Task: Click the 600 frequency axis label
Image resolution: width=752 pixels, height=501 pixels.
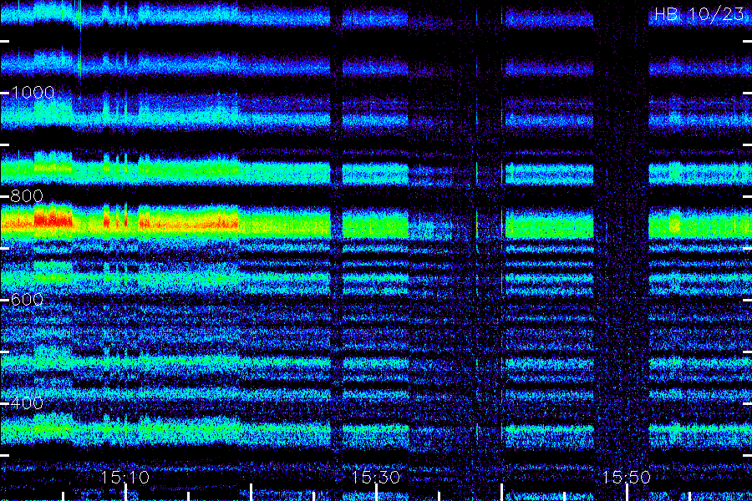Action: coord(27,300)
